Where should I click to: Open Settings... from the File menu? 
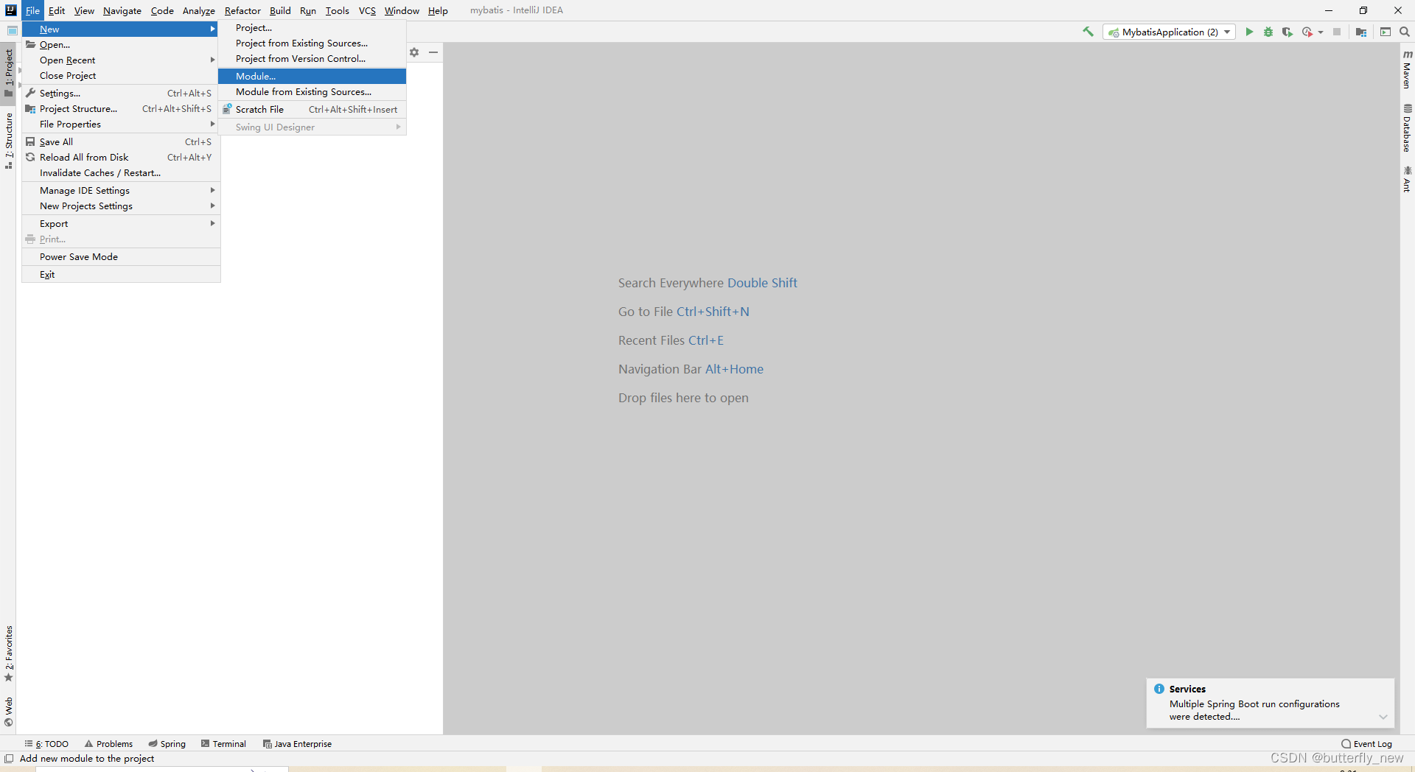(121, 94)
